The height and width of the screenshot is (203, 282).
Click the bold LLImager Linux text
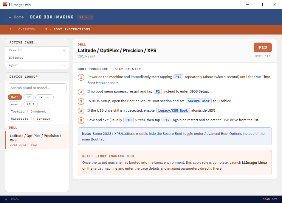[254, 163]
